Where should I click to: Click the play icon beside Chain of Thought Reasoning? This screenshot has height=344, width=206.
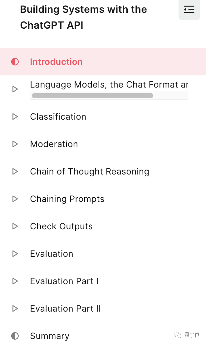pos(15,171)
